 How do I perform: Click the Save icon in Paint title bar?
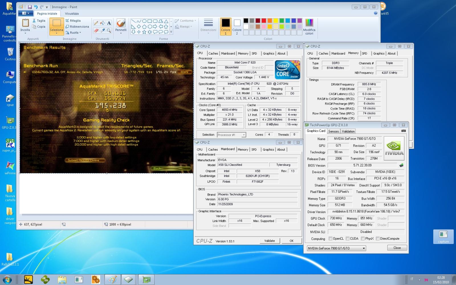tap(30, 7)
